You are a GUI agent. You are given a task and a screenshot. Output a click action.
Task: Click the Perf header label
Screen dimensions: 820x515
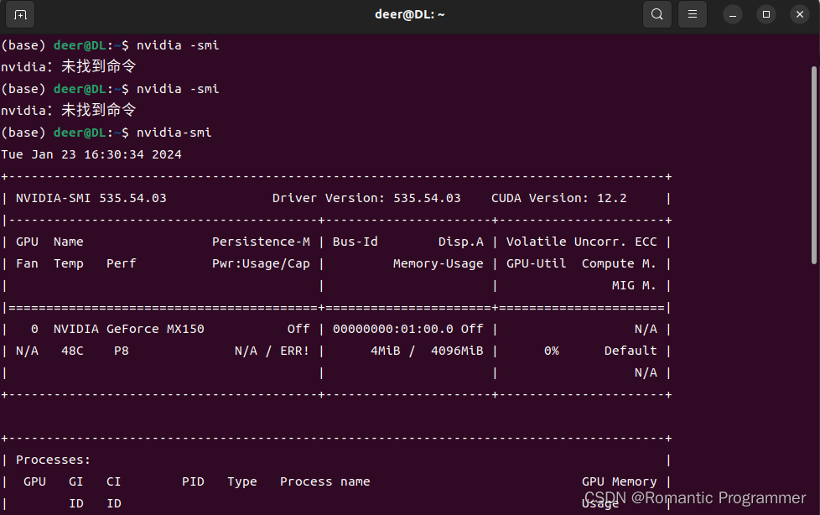(122, 263)
